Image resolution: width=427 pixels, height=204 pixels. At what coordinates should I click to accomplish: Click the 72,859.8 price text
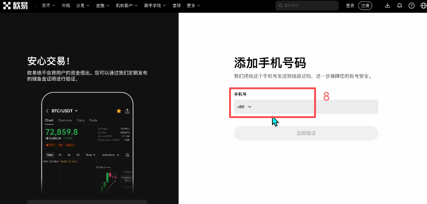[61, 132]
